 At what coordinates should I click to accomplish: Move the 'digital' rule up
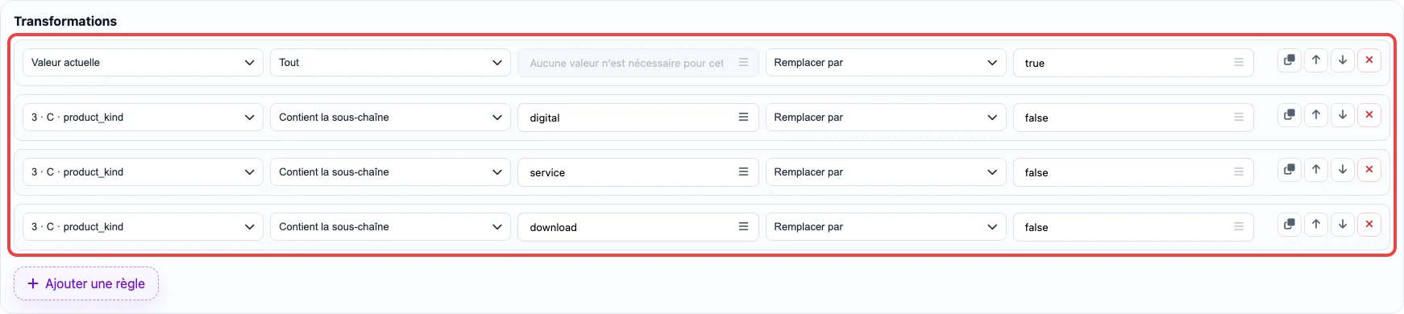click(x=1316, y=115)
